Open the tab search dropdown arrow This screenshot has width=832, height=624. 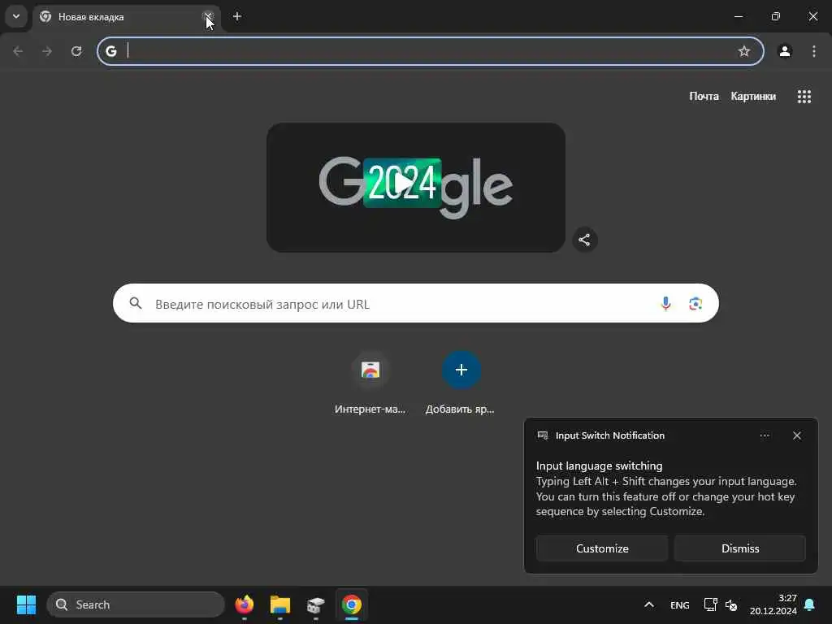[16, 16]
